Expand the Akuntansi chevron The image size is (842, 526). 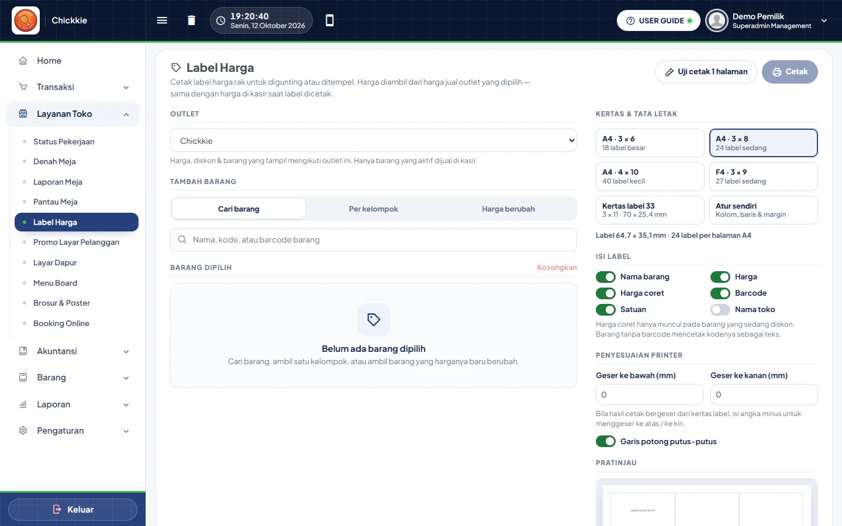point(126,352)
